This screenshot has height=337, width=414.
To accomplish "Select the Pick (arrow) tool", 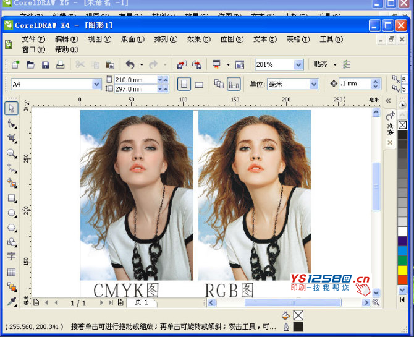I will 11,108.
